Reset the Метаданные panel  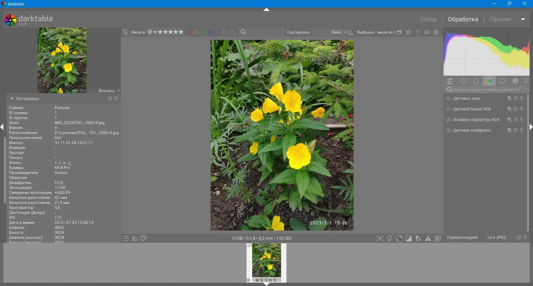point(110,99)
